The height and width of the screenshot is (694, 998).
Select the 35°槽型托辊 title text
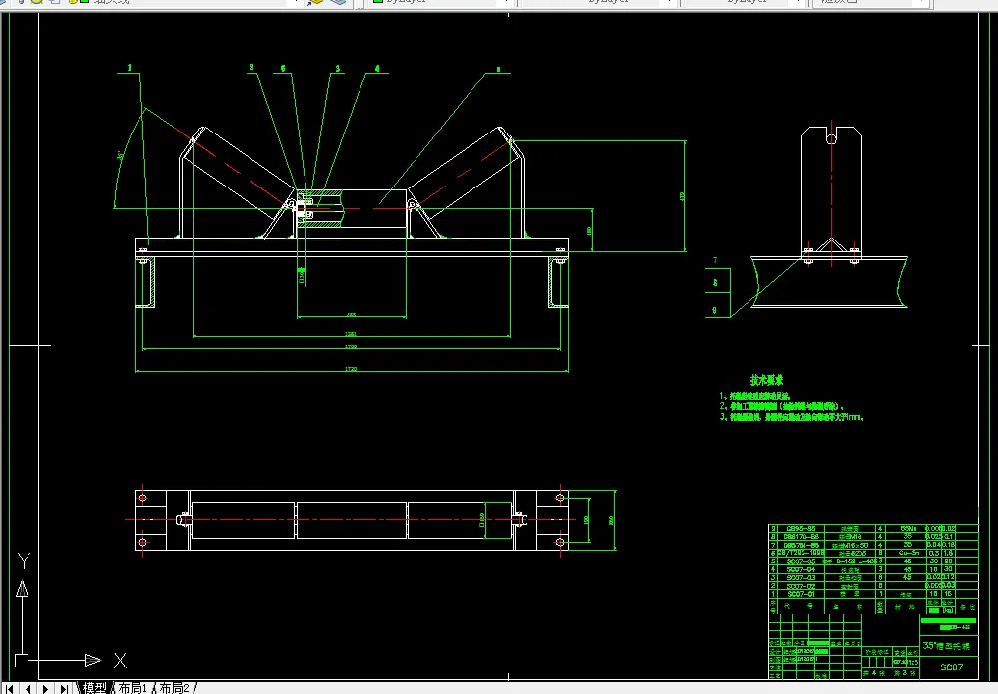pos(946,647)
